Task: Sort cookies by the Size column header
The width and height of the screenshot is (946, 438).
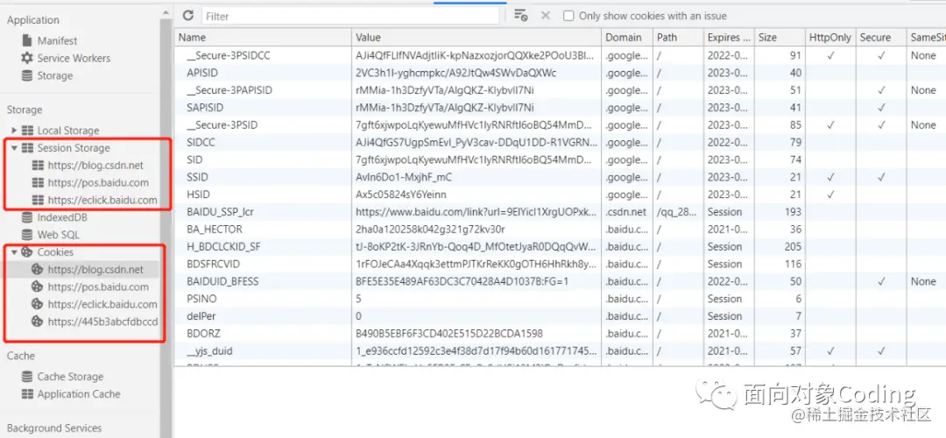Action: (x=780, y=38)
